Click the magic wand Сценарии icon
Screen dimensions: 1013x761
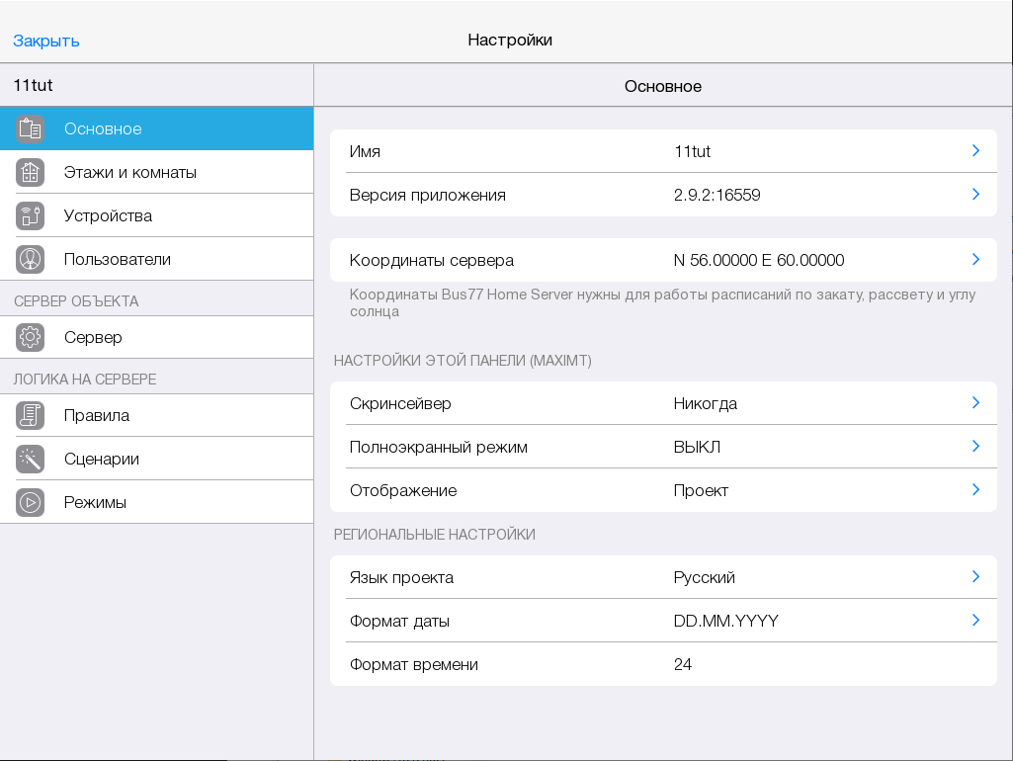(31, 459)
